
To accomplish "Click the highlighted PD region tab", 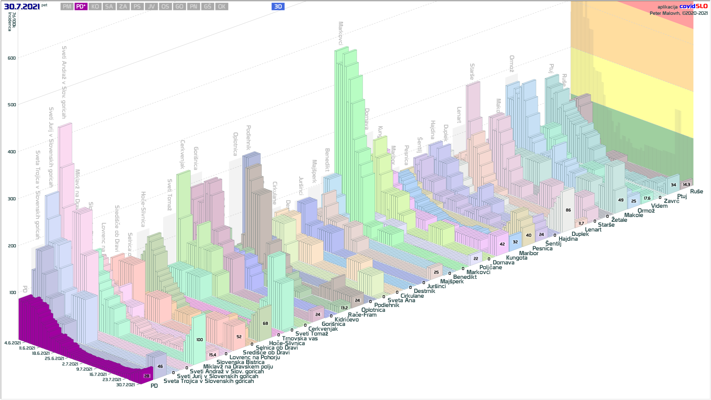I will 81,7.
